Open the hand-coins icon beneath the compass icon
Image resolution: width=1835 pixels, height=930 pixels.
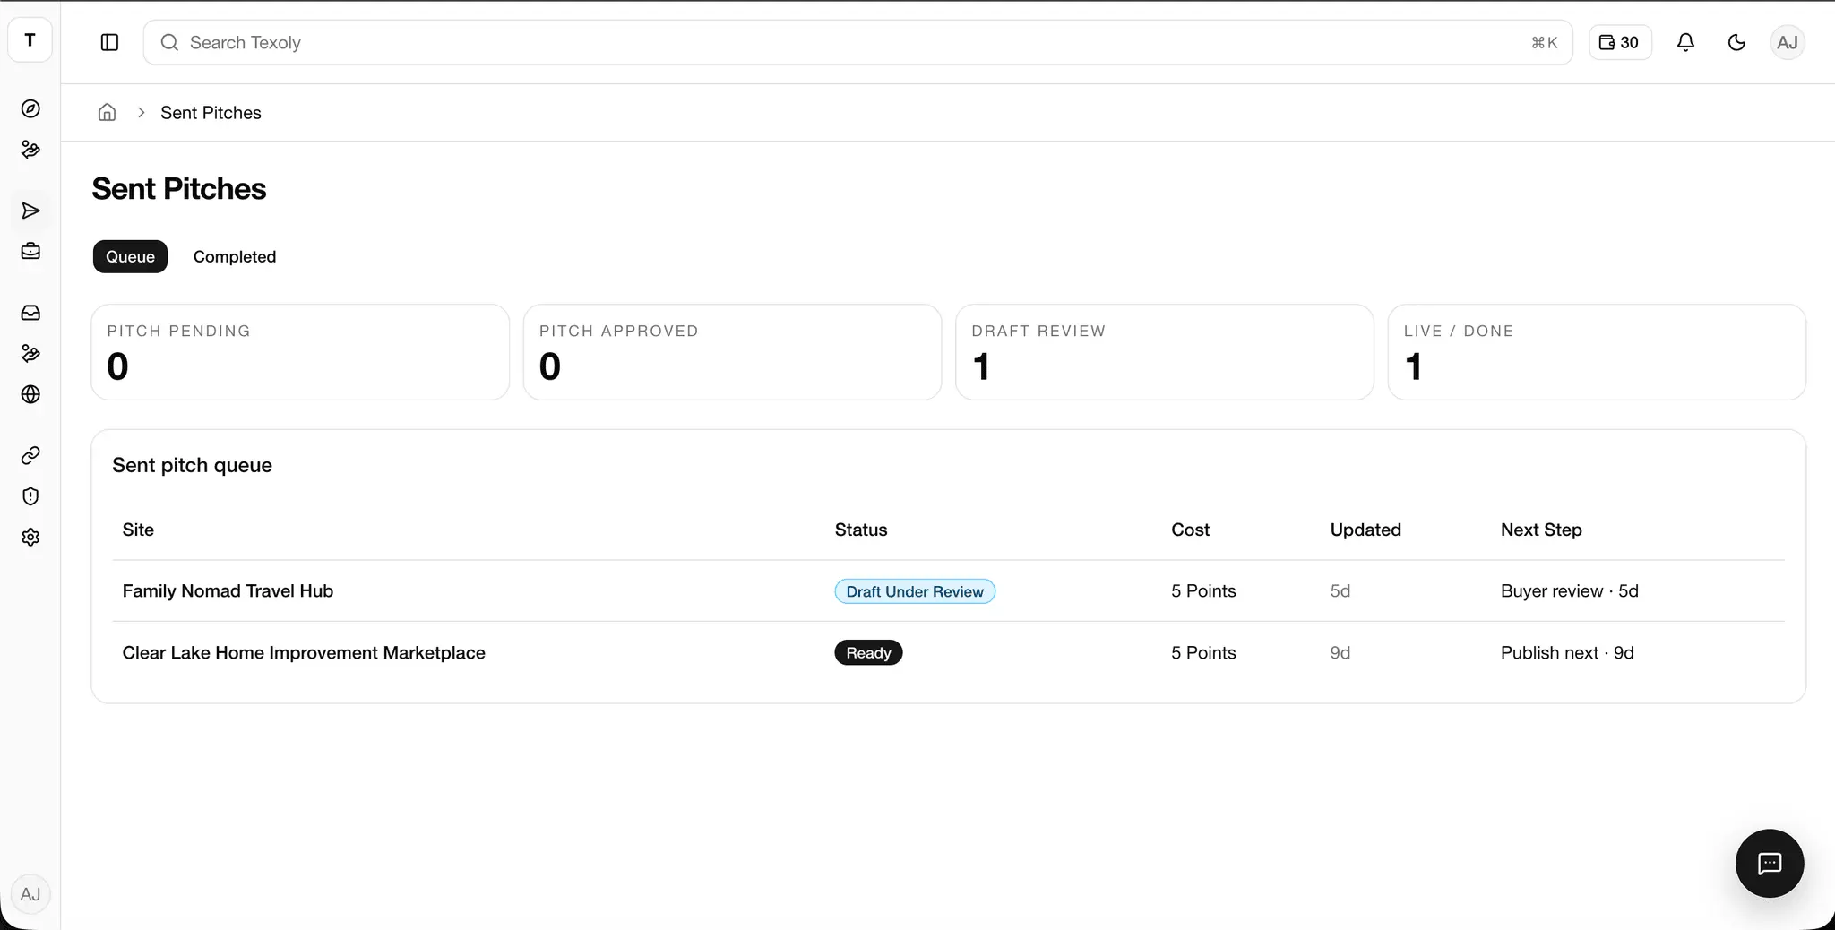(x=30, y=150)
